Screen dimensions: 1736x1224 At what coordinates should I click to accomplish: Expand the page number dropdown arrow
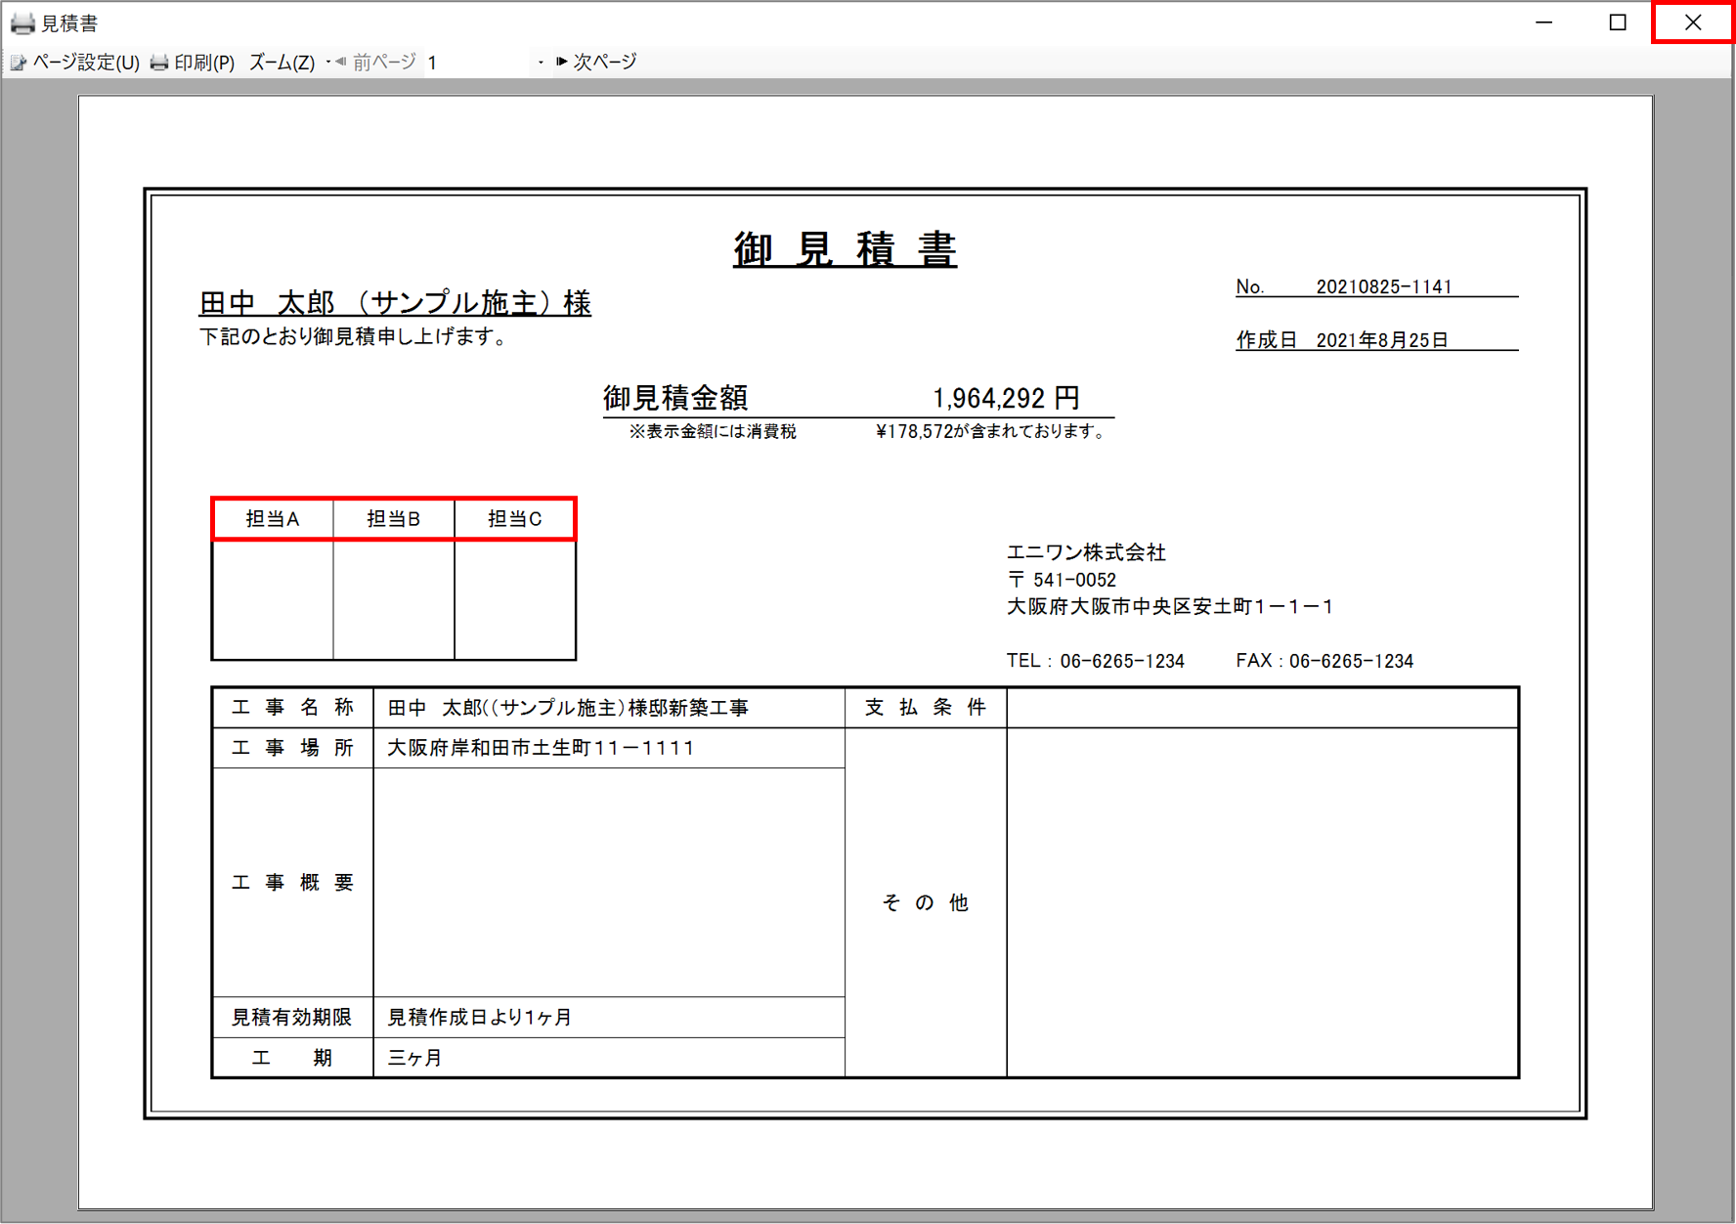click(x=541, y=63)
